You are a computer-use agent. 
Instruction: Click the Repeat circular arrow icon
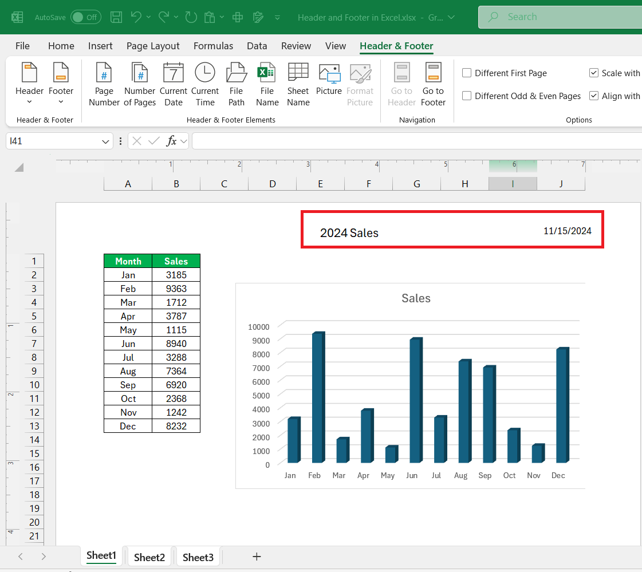click(x=191, y=17)
